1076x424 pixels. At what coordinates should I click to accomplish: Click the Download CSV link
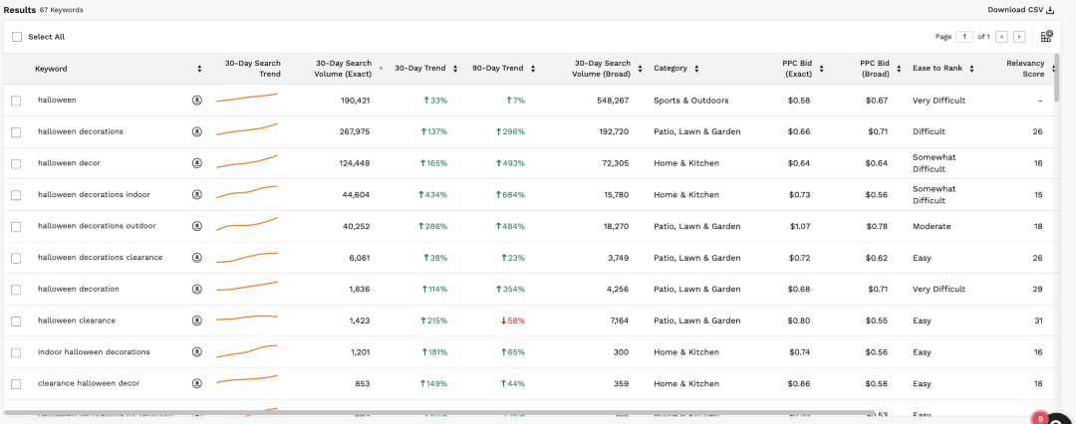coord(1014,10)
